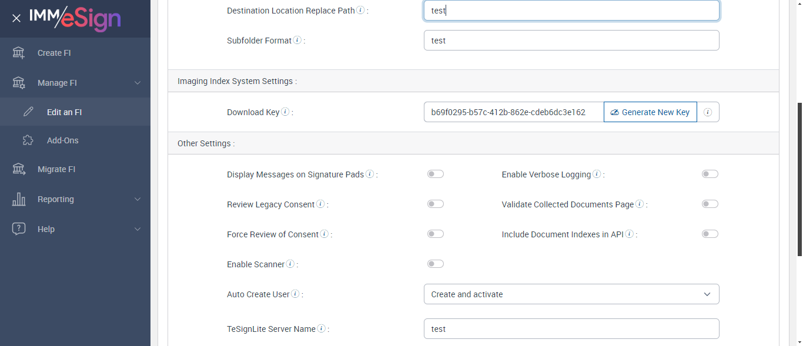
Task: Close the sidebar with the X icon
Action: 16,18
